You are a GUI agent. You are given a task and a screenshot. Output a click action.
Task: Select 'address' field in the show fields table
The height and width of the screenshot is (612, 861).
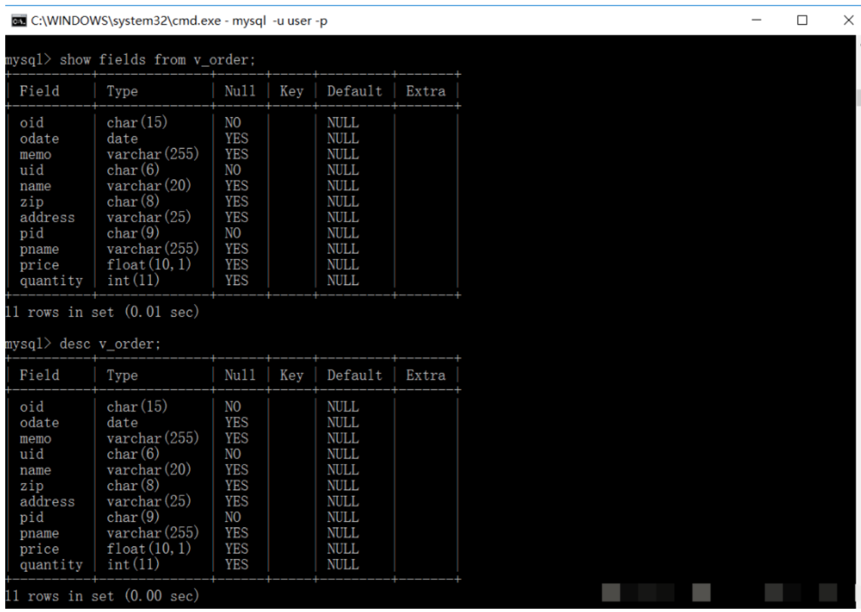pyautogui.click(x=47, y=218)
